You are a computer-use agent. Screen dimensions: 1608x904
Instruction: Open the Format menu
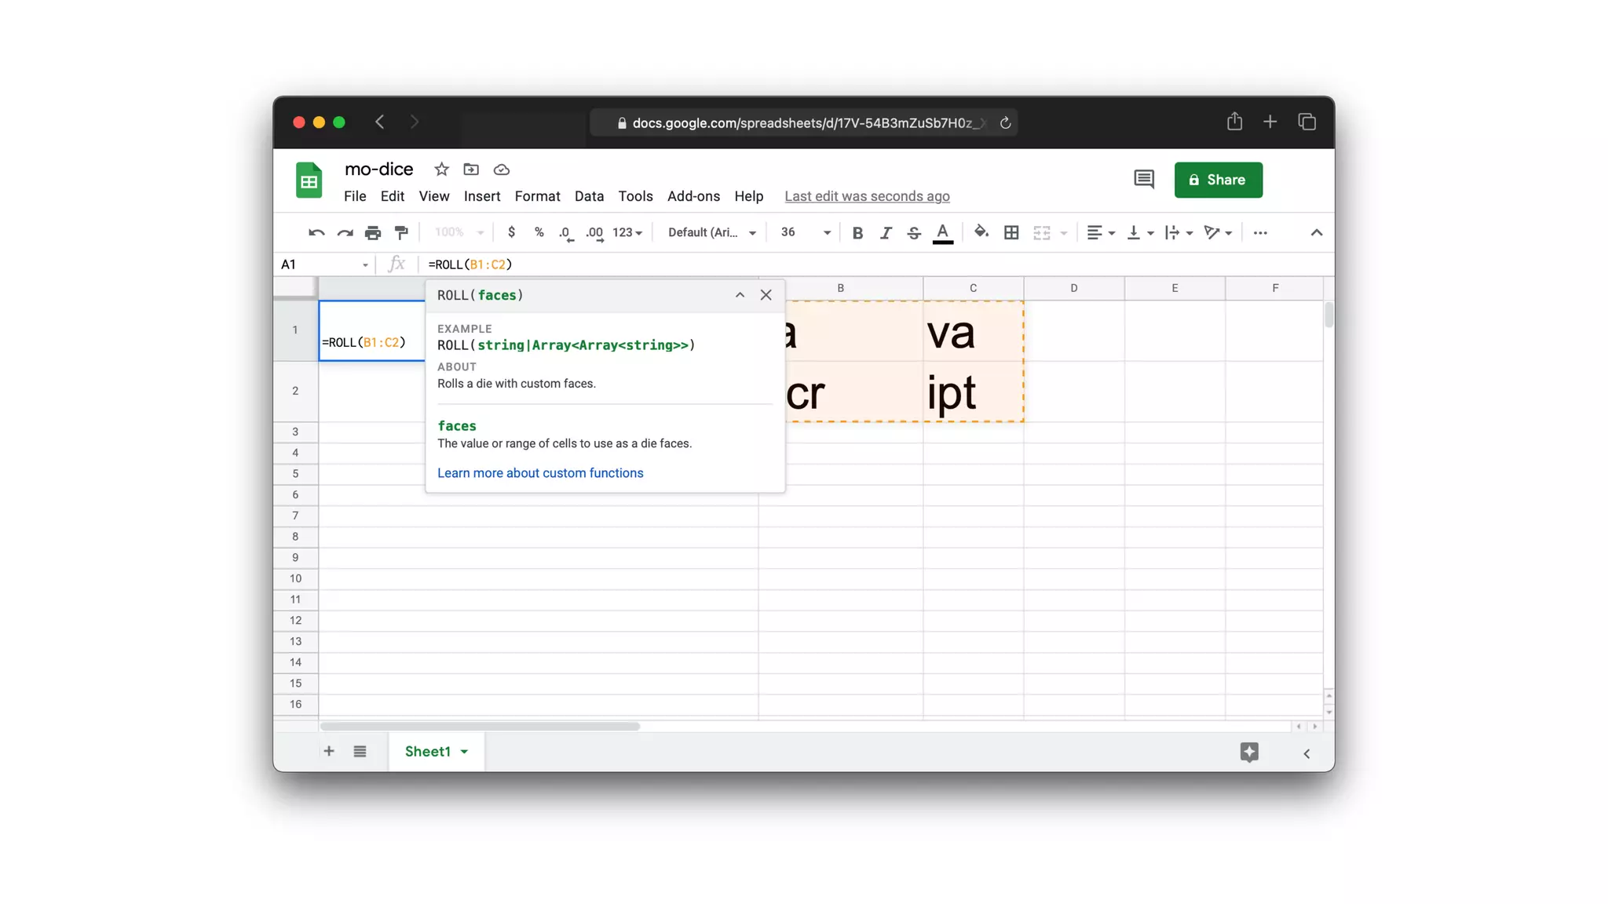click(x=537, y=196)
